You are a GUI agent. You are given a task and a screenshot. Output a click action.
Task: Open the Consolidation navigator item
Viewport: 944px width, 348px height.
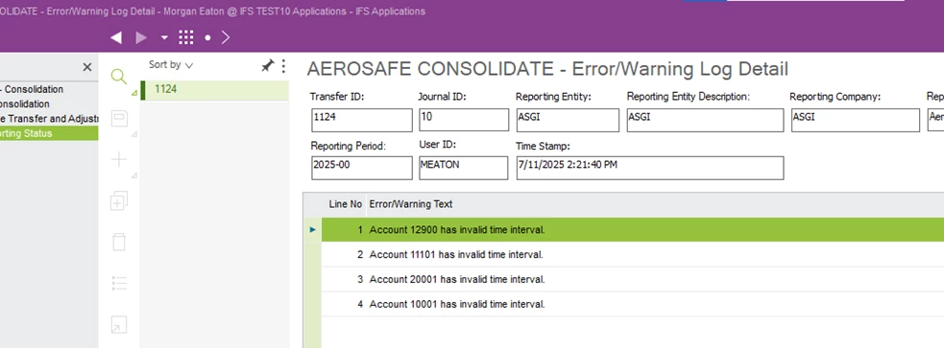point(25,104)
